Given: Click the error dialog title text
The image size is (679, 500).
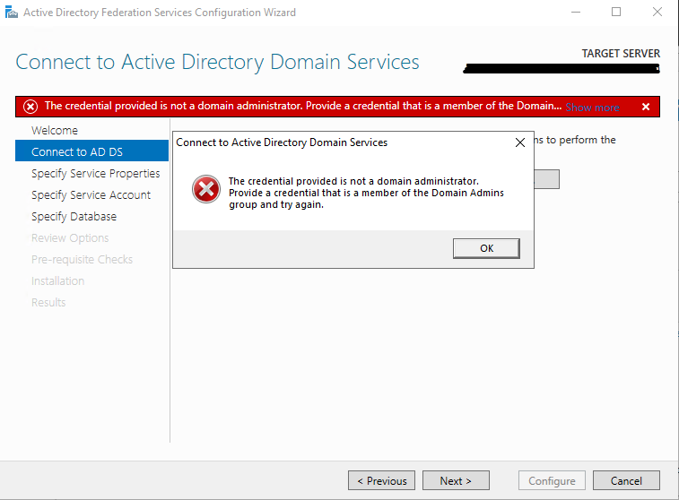Looking at the screenshot, I should [x=282, y=142].
